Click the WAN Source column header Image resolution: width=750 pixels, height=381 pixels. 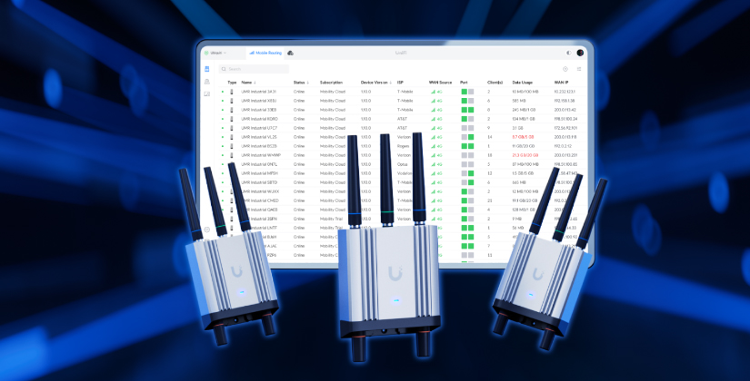point(441,83)
